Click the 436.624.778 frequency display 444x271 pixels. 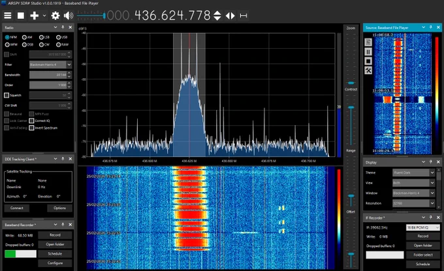tap(172, 16)
